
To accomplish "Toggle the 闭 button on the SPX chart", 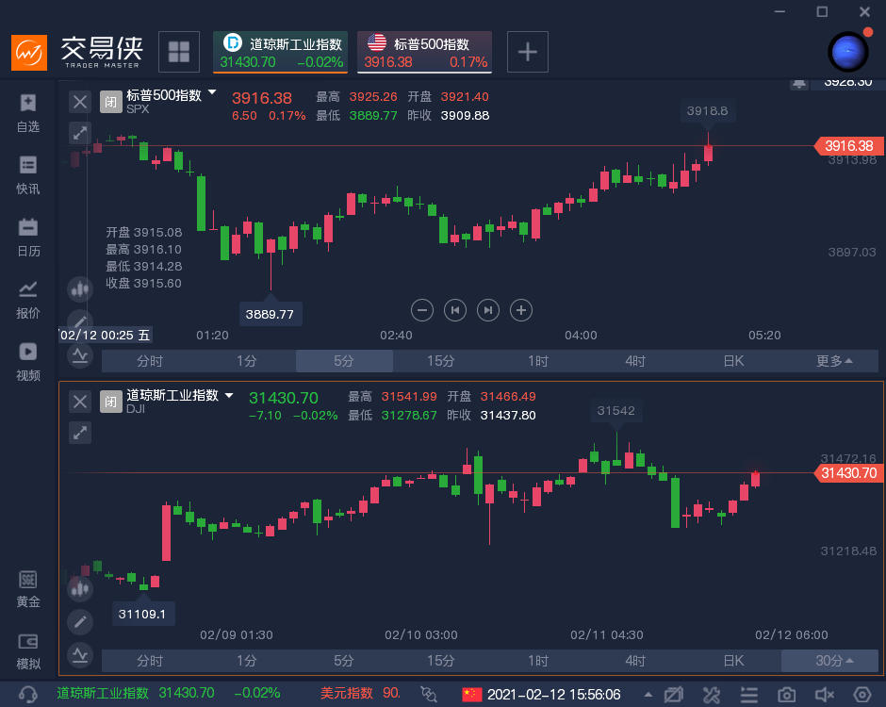I will click(x=112, y=101).
